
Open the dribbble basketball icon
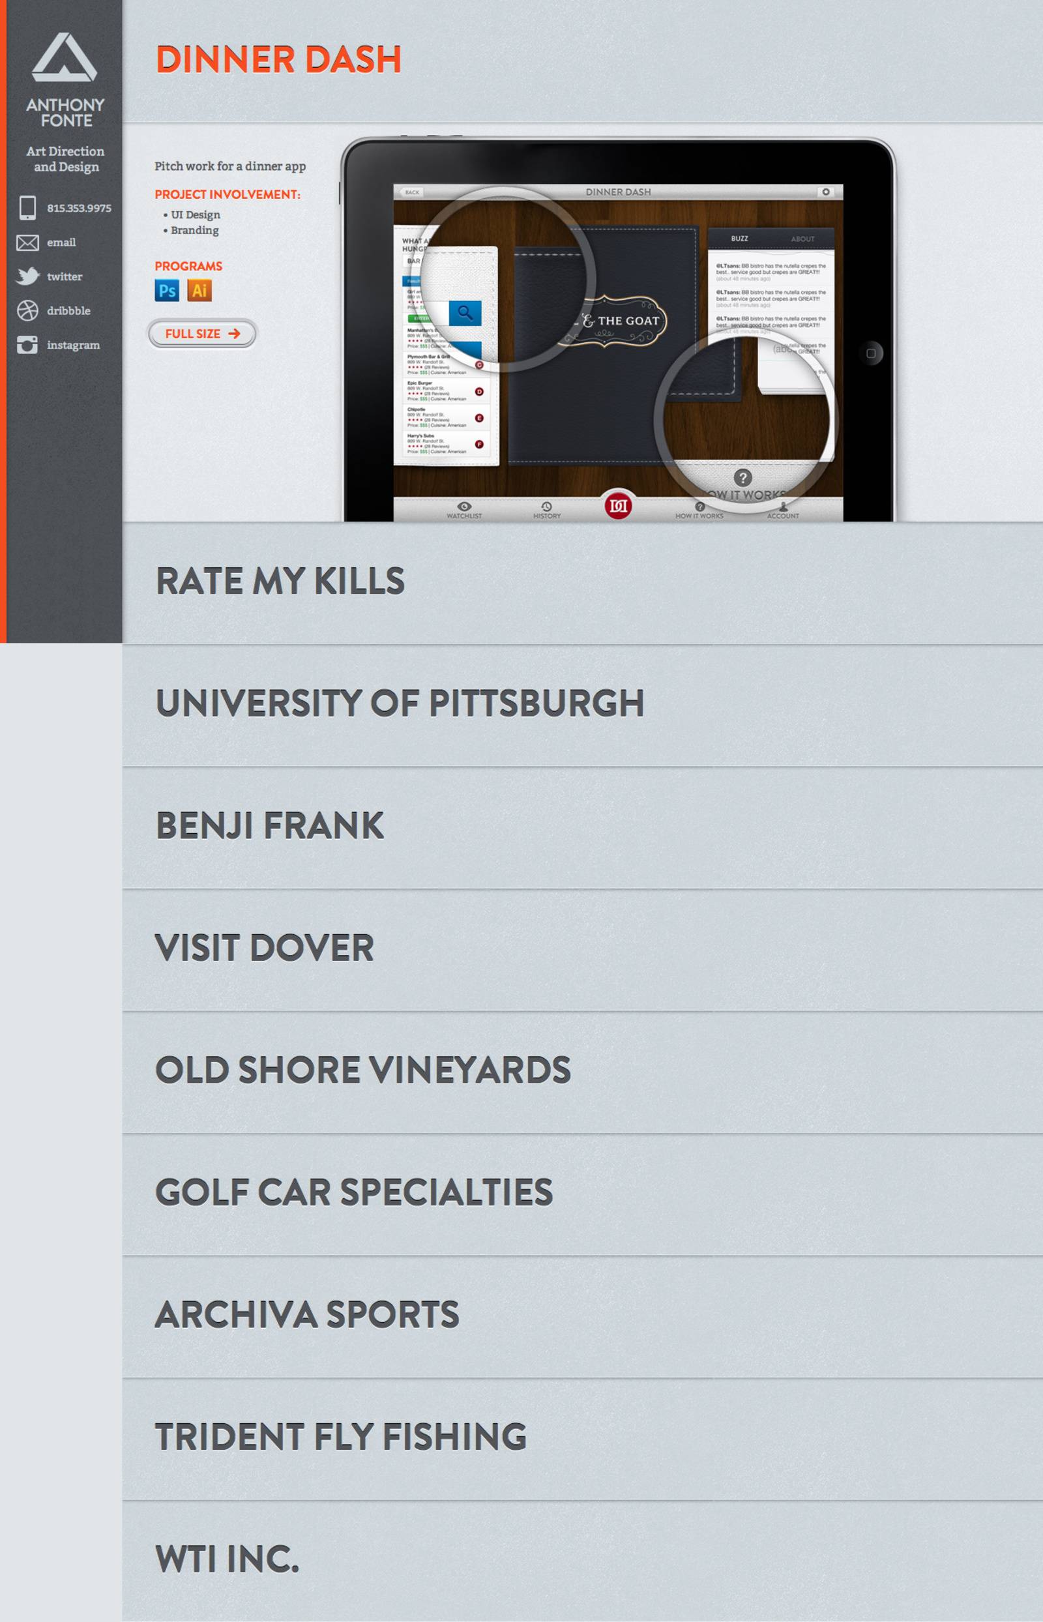coord(27,311)
